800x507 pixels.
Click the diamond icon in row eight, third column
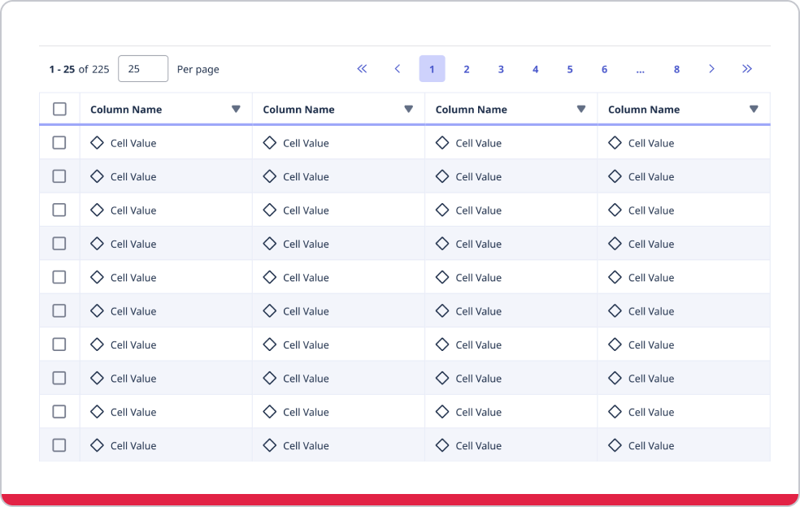coord(442,379)
